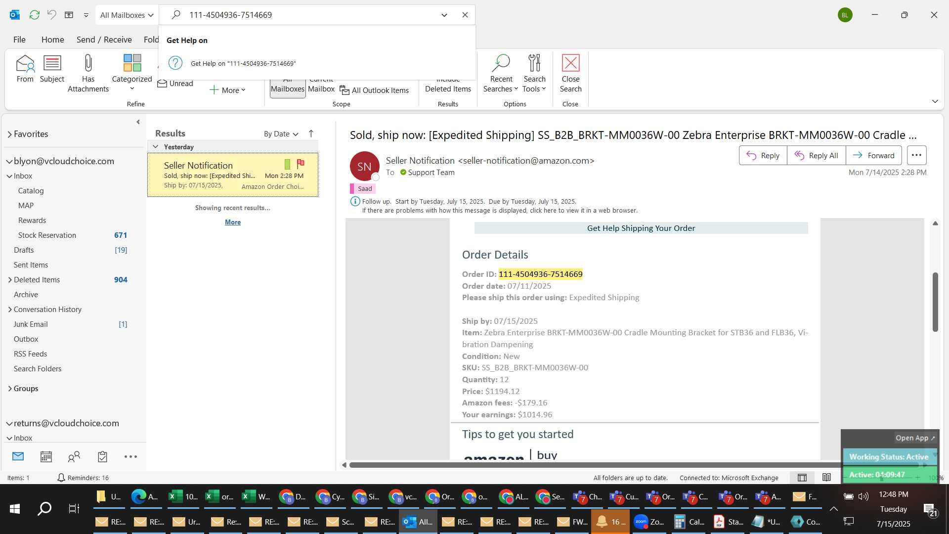The width and height of the screenshot is (949, 534).
Task: Filter search by From icon
Action: 25,69
